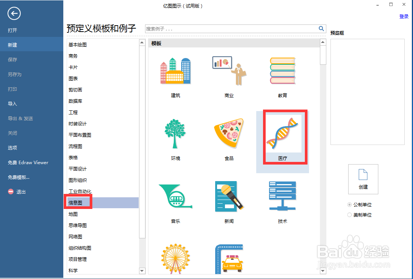Select category 卡片
Screen dimensions: 413x279
(x=73, y=67)
